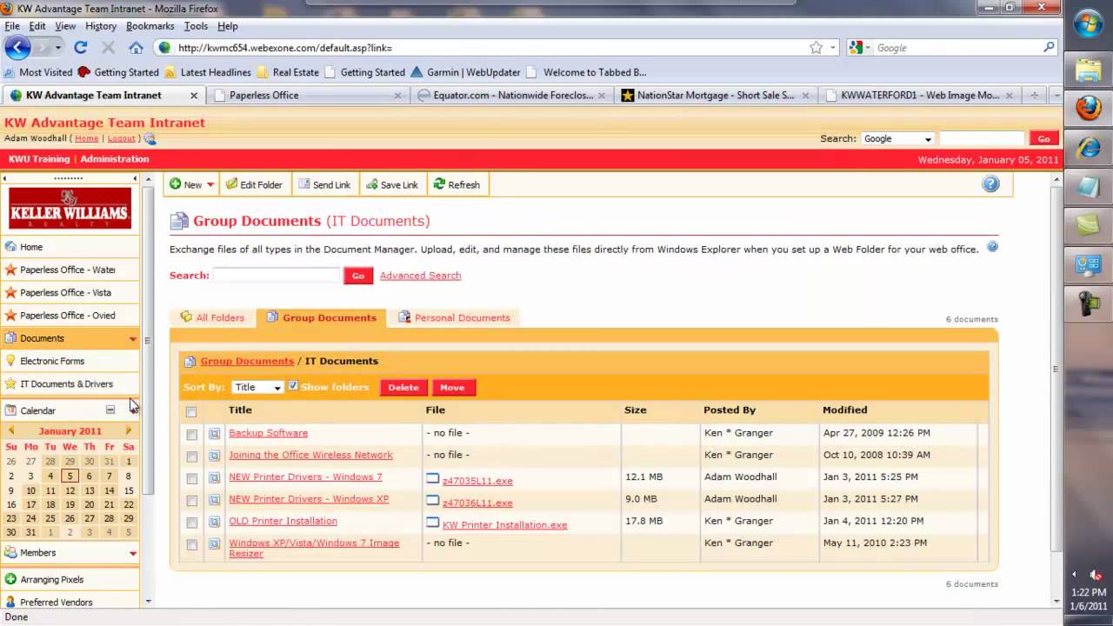Check Joining the Office Wireless Network checkbox
Screen dimensions: 1113x626
[x=191, y=456]
